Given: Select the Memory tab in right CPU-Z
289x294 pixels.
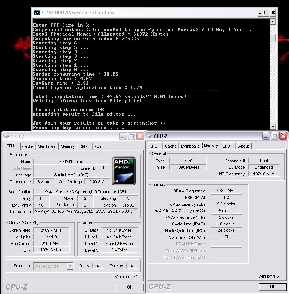Looking at the screenshot, I should click(x=211, y=145).
